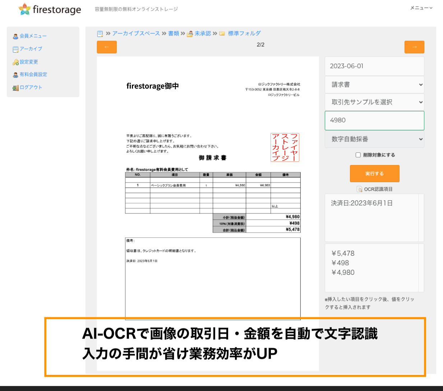
Task: Click the 有料会員設定 person icon
Action: pos(15,75)
